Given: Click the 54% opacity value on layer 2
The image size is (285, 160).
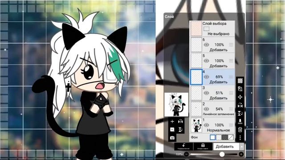Looking at the screenshot, I should (219, 109).
